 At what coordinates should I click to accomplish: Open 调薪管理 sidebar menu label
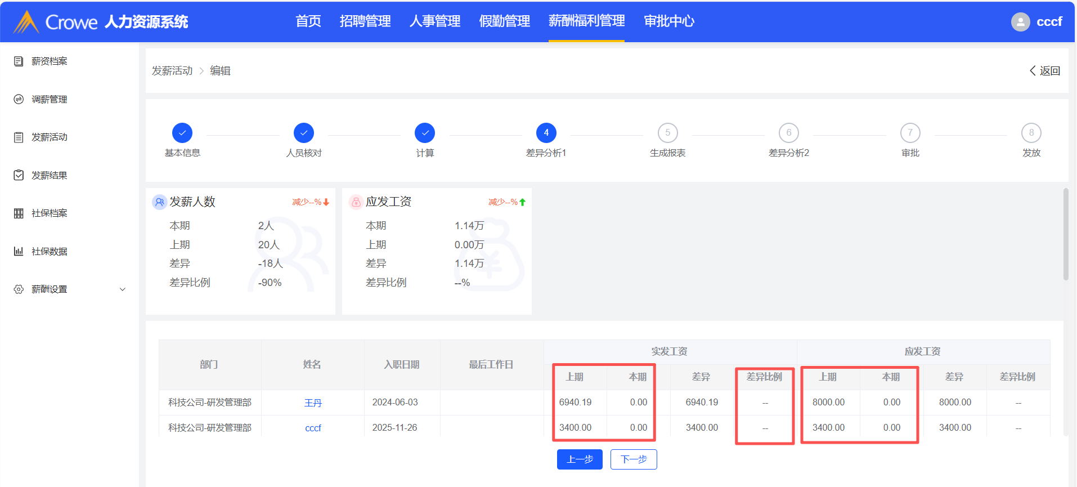click(50, 100)
